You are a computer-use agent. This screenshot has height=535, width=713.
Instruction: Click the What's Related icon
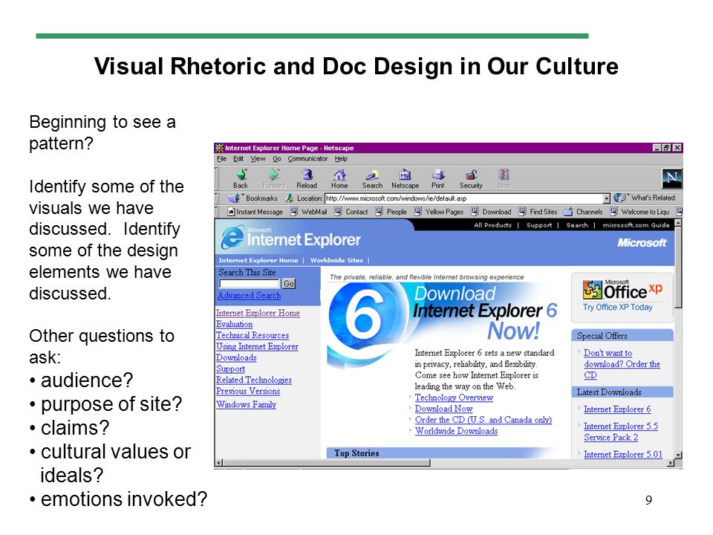619,198
